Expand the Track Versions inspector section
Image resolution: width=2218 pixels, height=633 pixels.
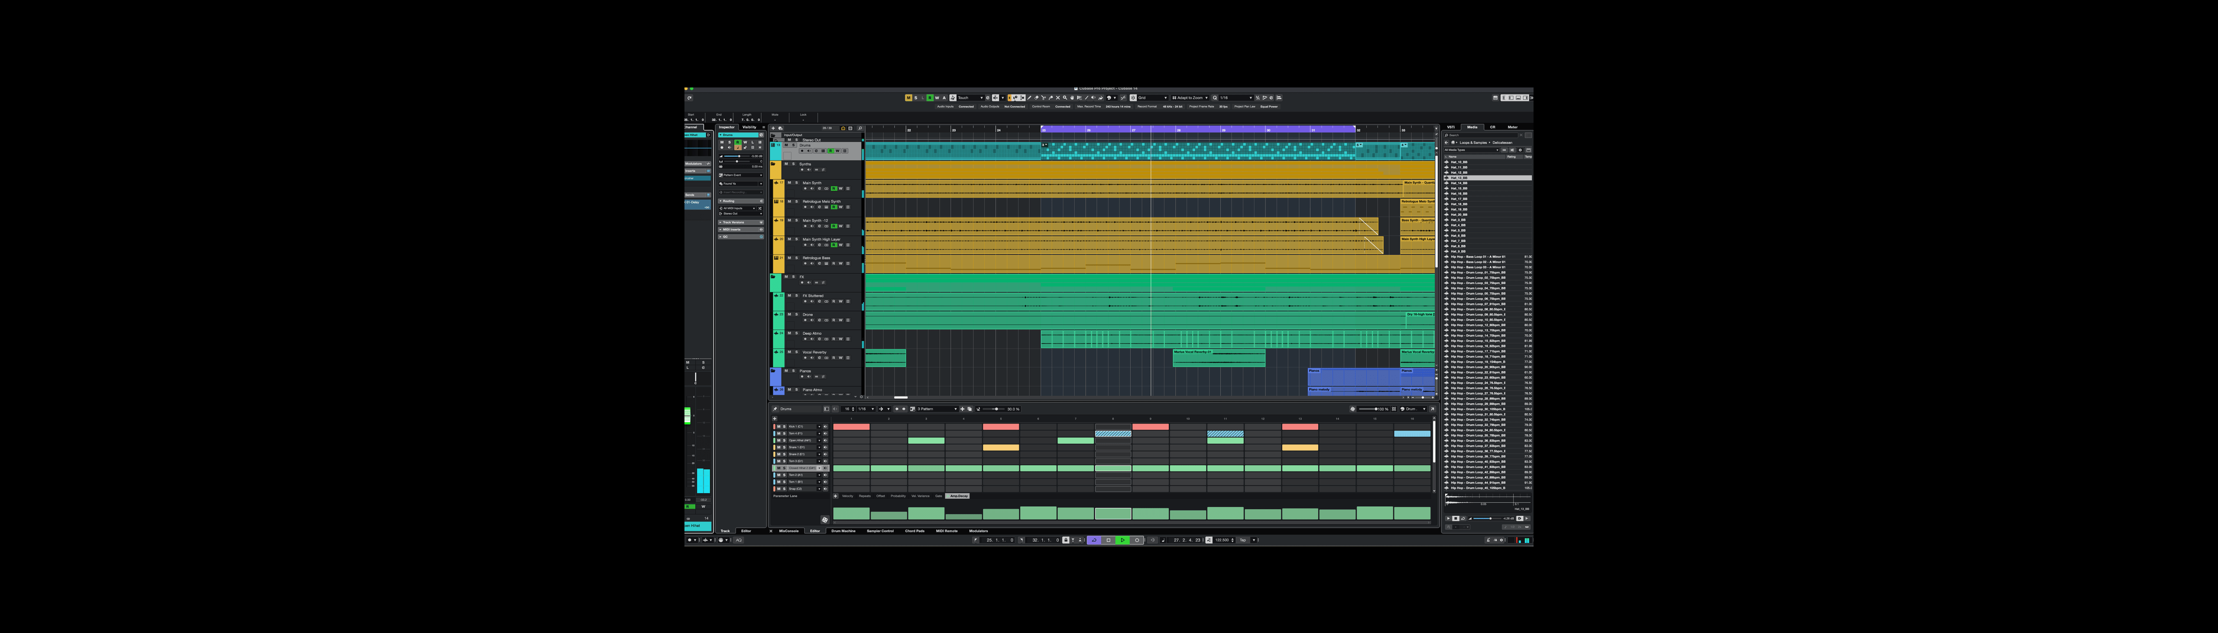[740, 223]
